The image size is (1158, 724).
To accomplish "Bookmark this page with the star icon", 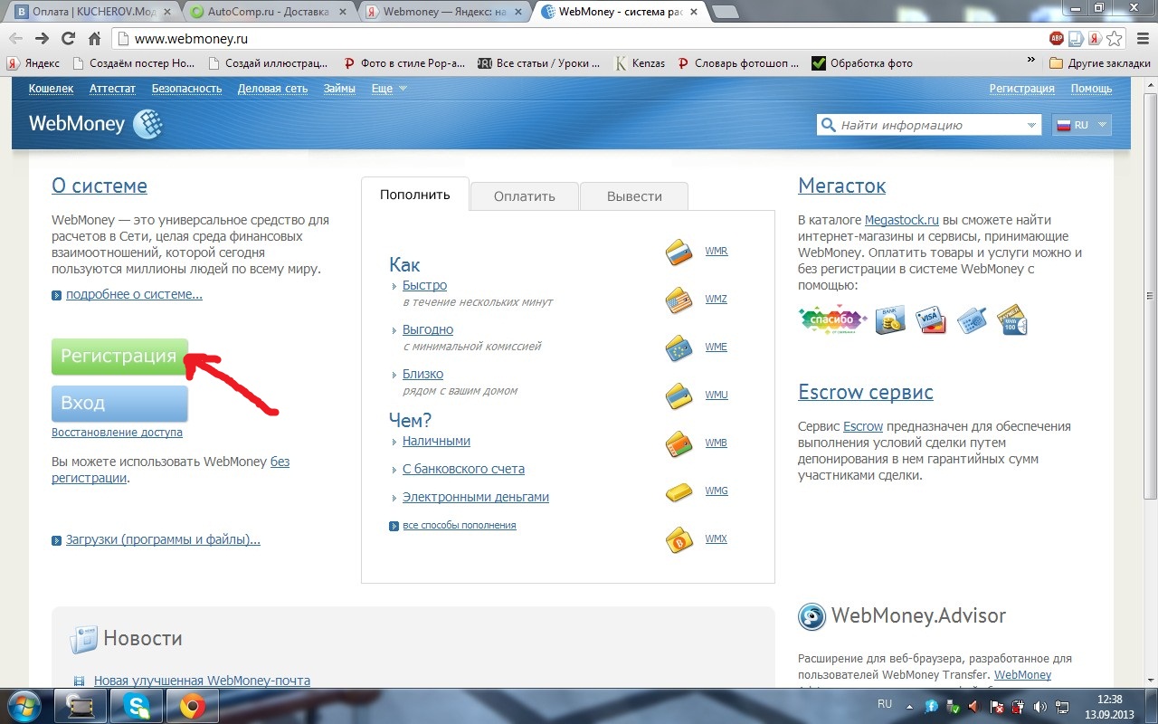I will 1115,38.
